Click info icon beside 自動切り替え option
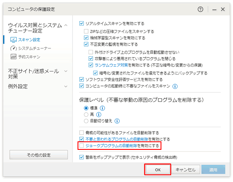 tap(117, 121)
